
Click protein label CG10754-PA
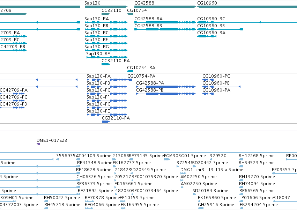141,76
